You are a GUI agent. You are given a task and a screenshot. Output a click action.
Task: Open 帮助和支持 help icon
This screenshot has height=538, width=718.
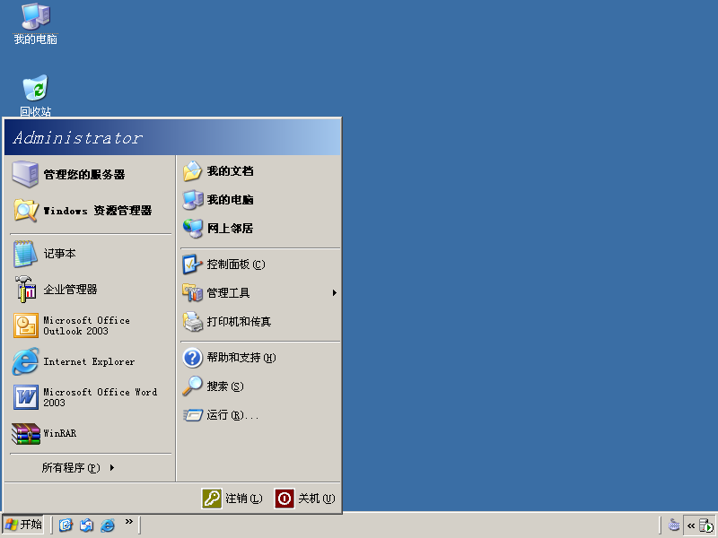[x=192, y=358]
